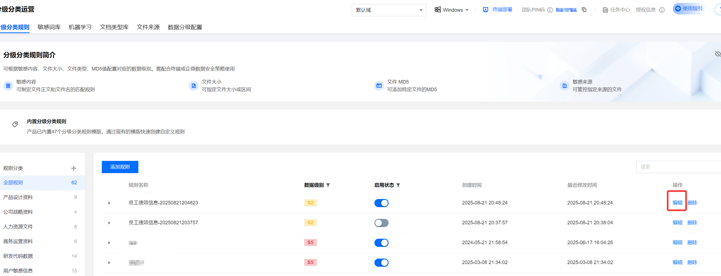Click the 搜索 input field
Viewport: 721px width, 276px height.
pos(677,167)
